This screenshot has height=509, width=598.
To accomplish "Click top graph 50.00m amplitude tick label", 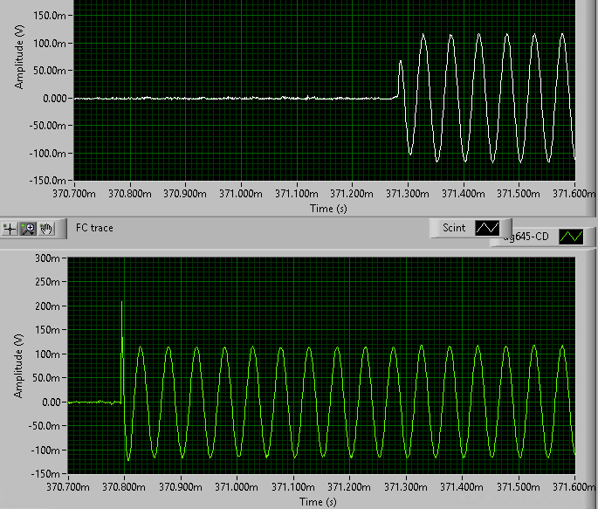I will 50,71.
